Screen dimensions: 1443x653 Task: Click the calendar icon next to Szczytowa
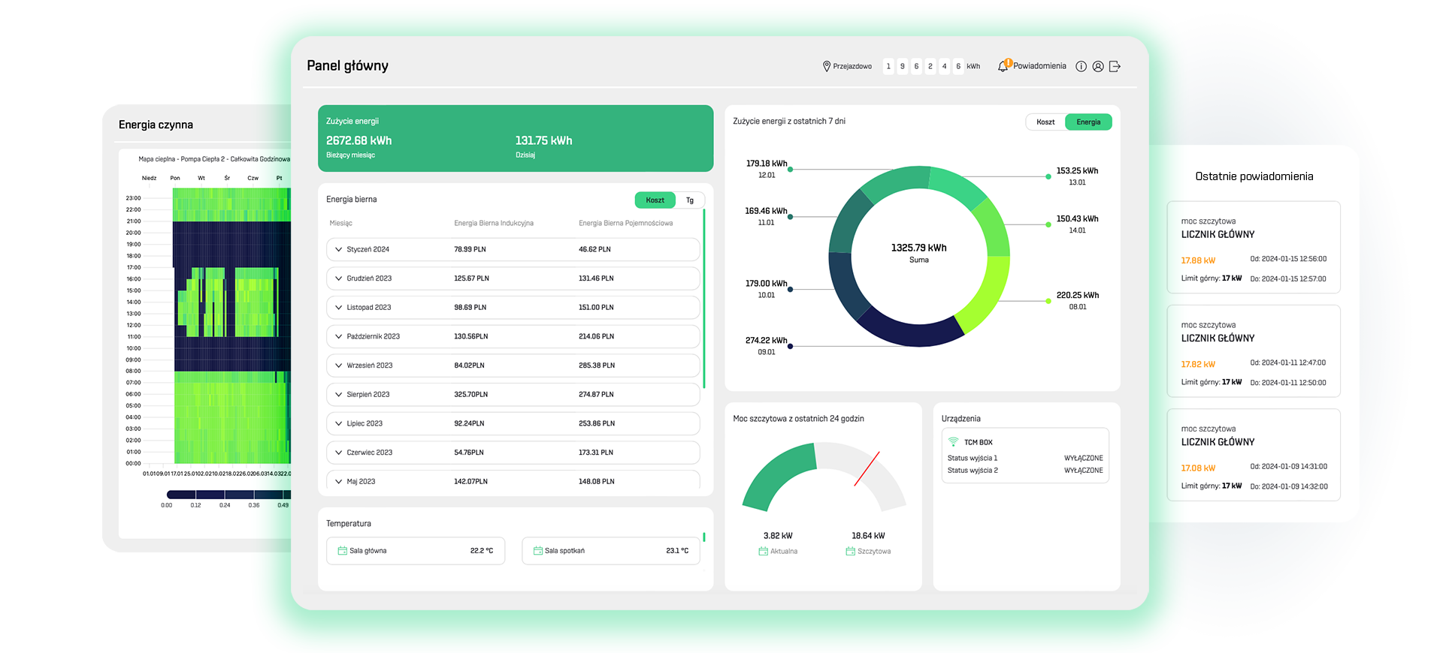pyautogui.click(x=850, y=551)
